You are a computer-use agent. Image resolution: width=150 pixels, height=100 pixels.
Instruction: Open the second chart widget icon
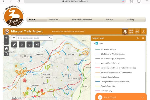coord(37,44)
